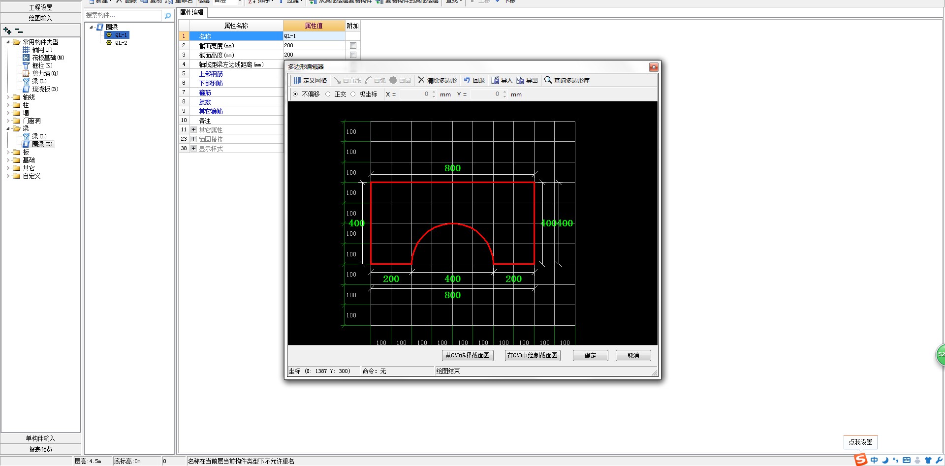Click the component search magnifier icon
The image size is (945, 466).
(x=168, y=16)
